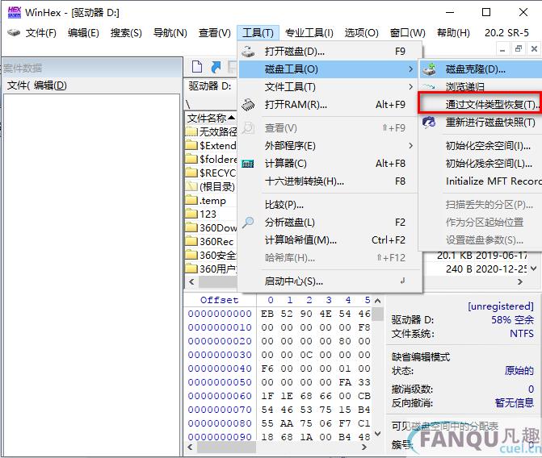Open the 帮助(H) menu
The width and height of the screenshot is (542, 458).
click(453, 33)
